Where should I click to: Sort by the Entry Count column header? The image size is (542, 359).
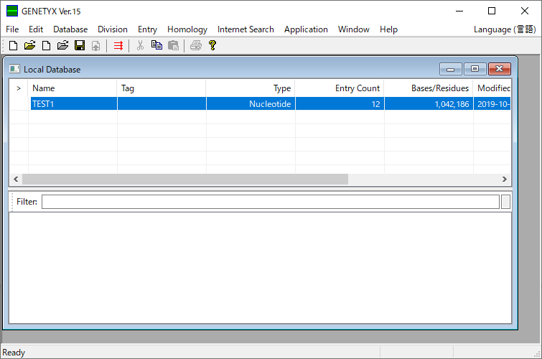tap(340, 88)
